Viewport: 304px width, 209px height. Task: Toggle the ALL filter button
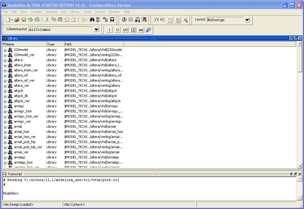click(141, 30)
